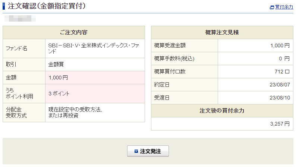296x167 pixels.
Task: Click the blue marker beside 注文確認 heading
Action: [x=4, y=6]
